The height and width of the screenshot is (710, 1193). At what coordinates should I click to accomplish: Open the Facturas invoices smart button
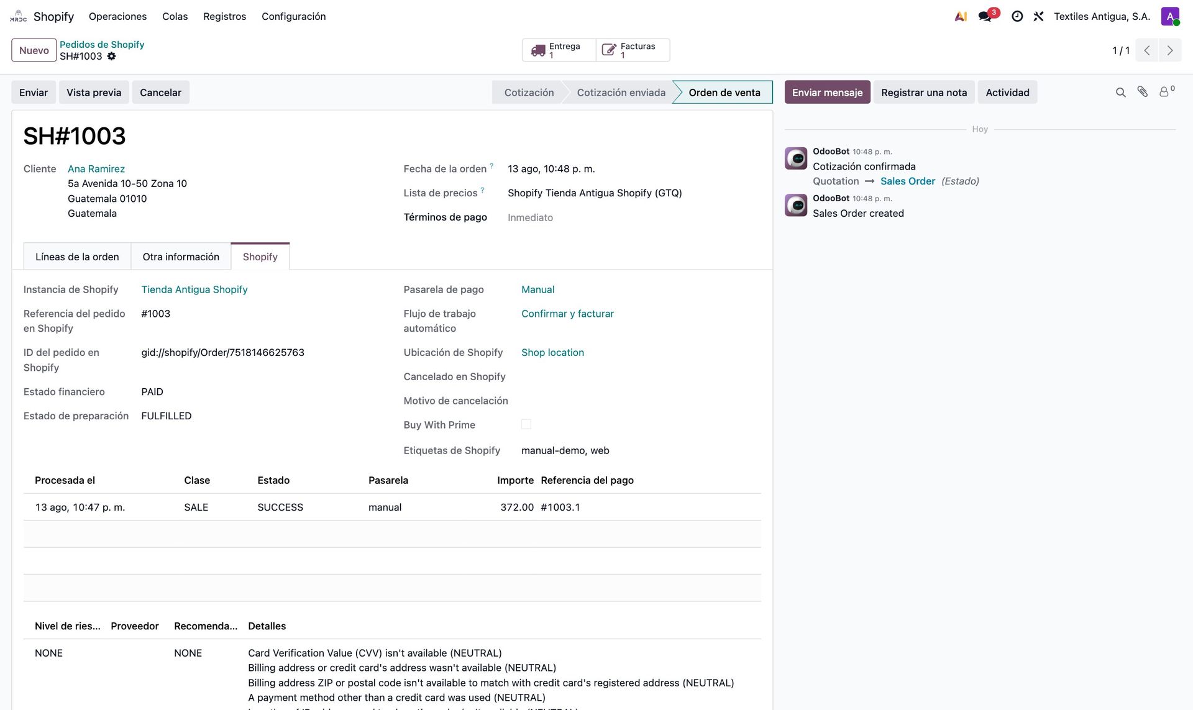click(x=633, y=50)
